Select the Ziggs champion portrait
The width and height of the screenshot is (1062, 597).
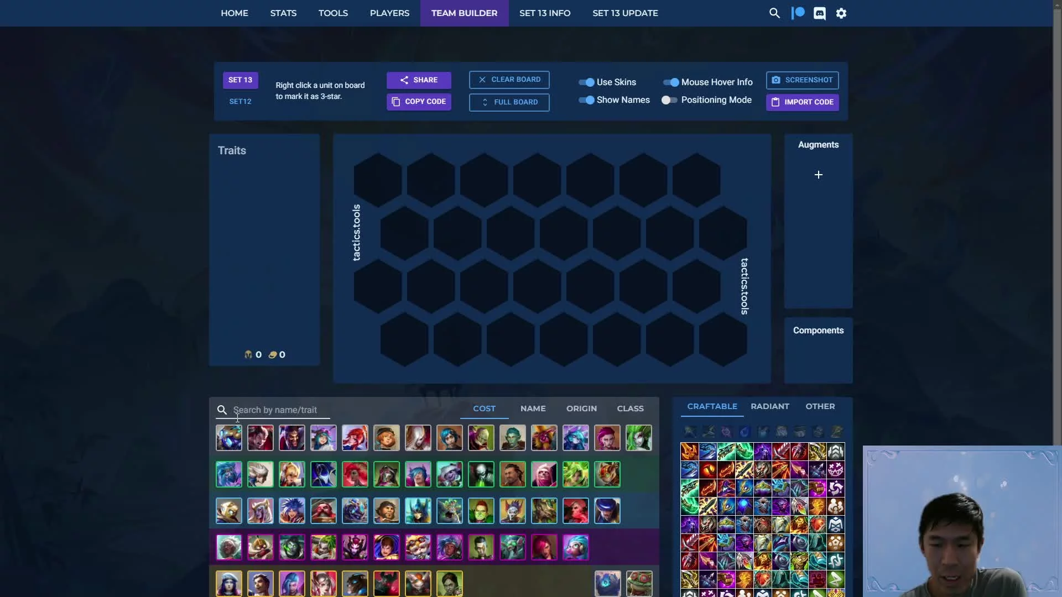(x=607, y=474)
